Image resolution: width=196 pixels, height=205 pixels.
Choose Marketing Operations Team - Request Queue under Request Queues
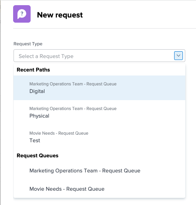99,171
